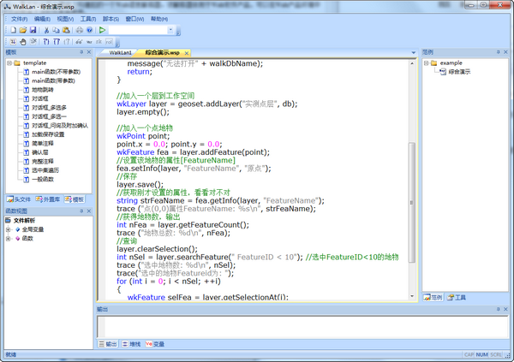
Task: Pin the 模板 panel with pushpin
Action: pos(81,52)
